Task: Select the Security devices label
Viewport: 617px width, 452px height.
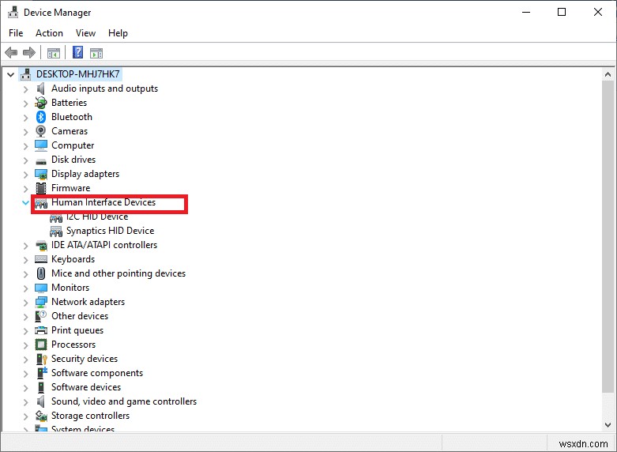Action: pos(85,359)
